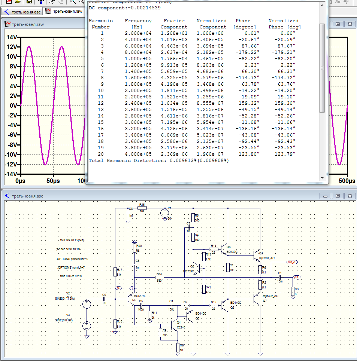
Task: Save the schematic with the floppy icon
Action: click(29, 1)
